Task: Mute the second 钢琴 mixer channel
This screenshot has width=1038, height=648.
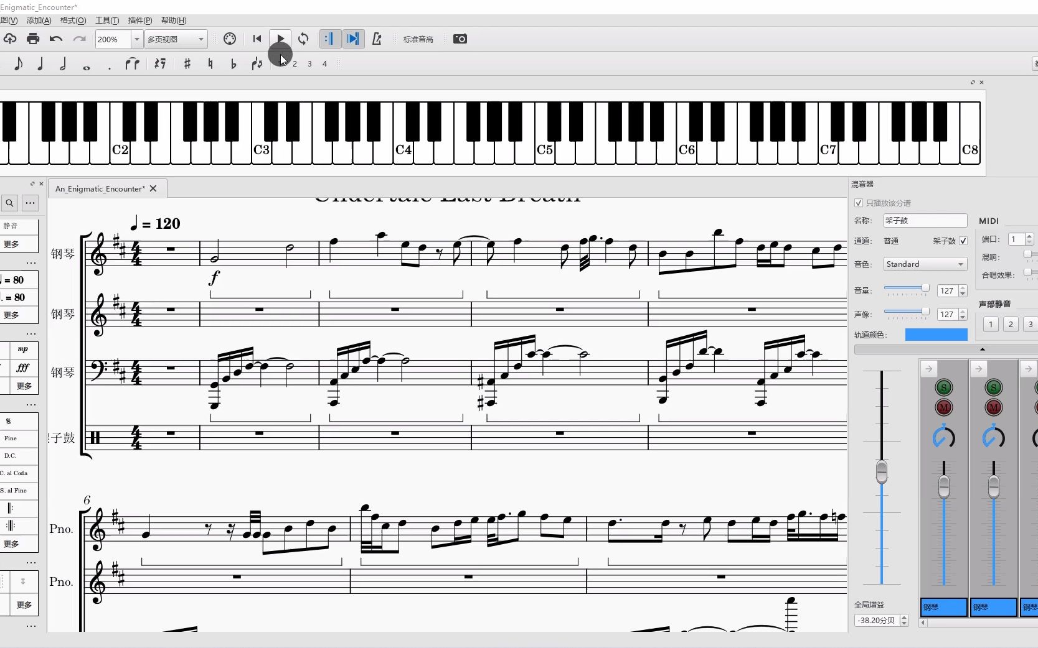Action: pos(994,407)
